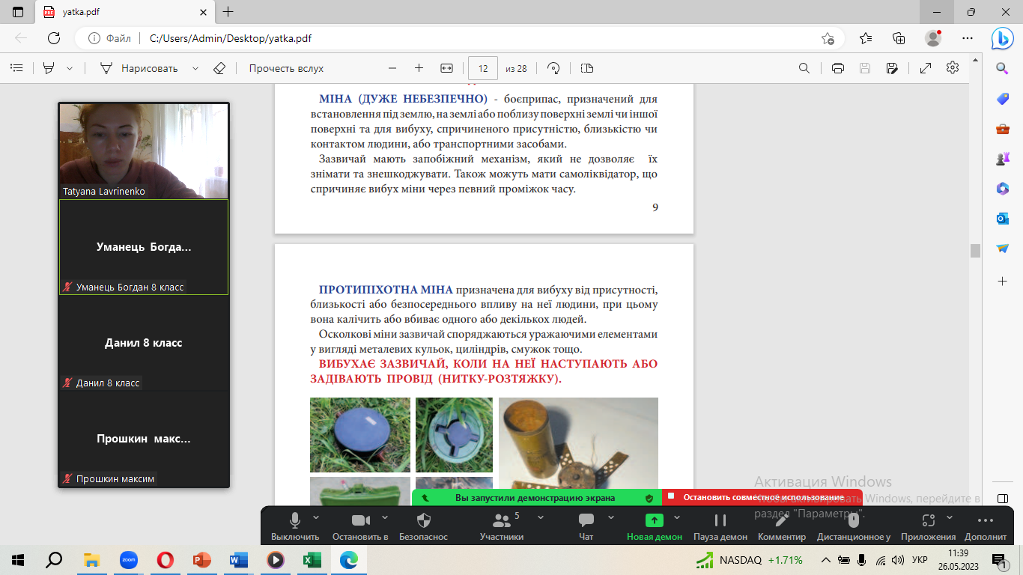Screen dimensions: 1023x575
Task: Expand the participants options arrow
Action: (541, 517)
